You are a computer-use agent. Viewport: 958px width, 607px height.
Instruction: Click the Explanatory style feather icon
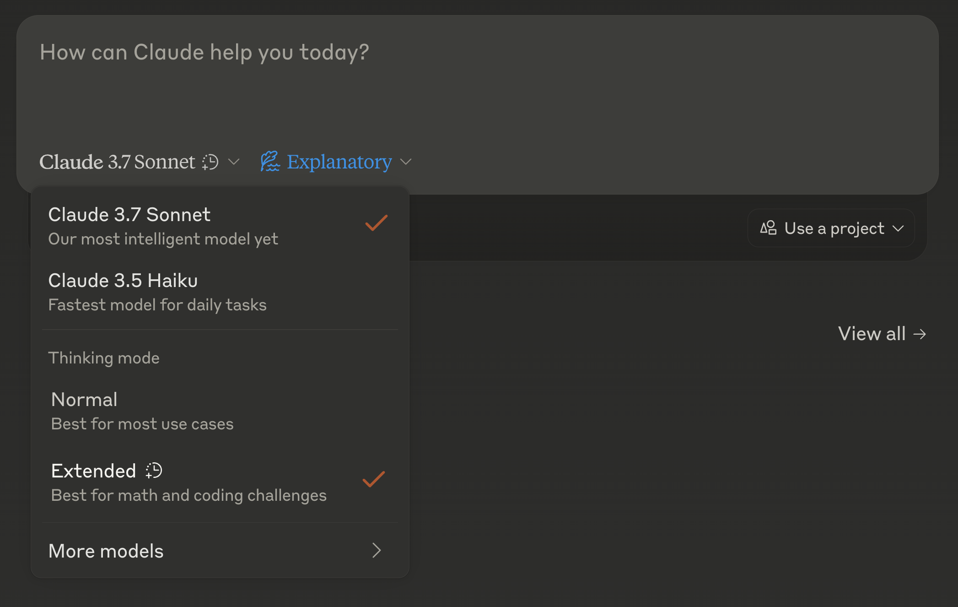pos(270,162)
